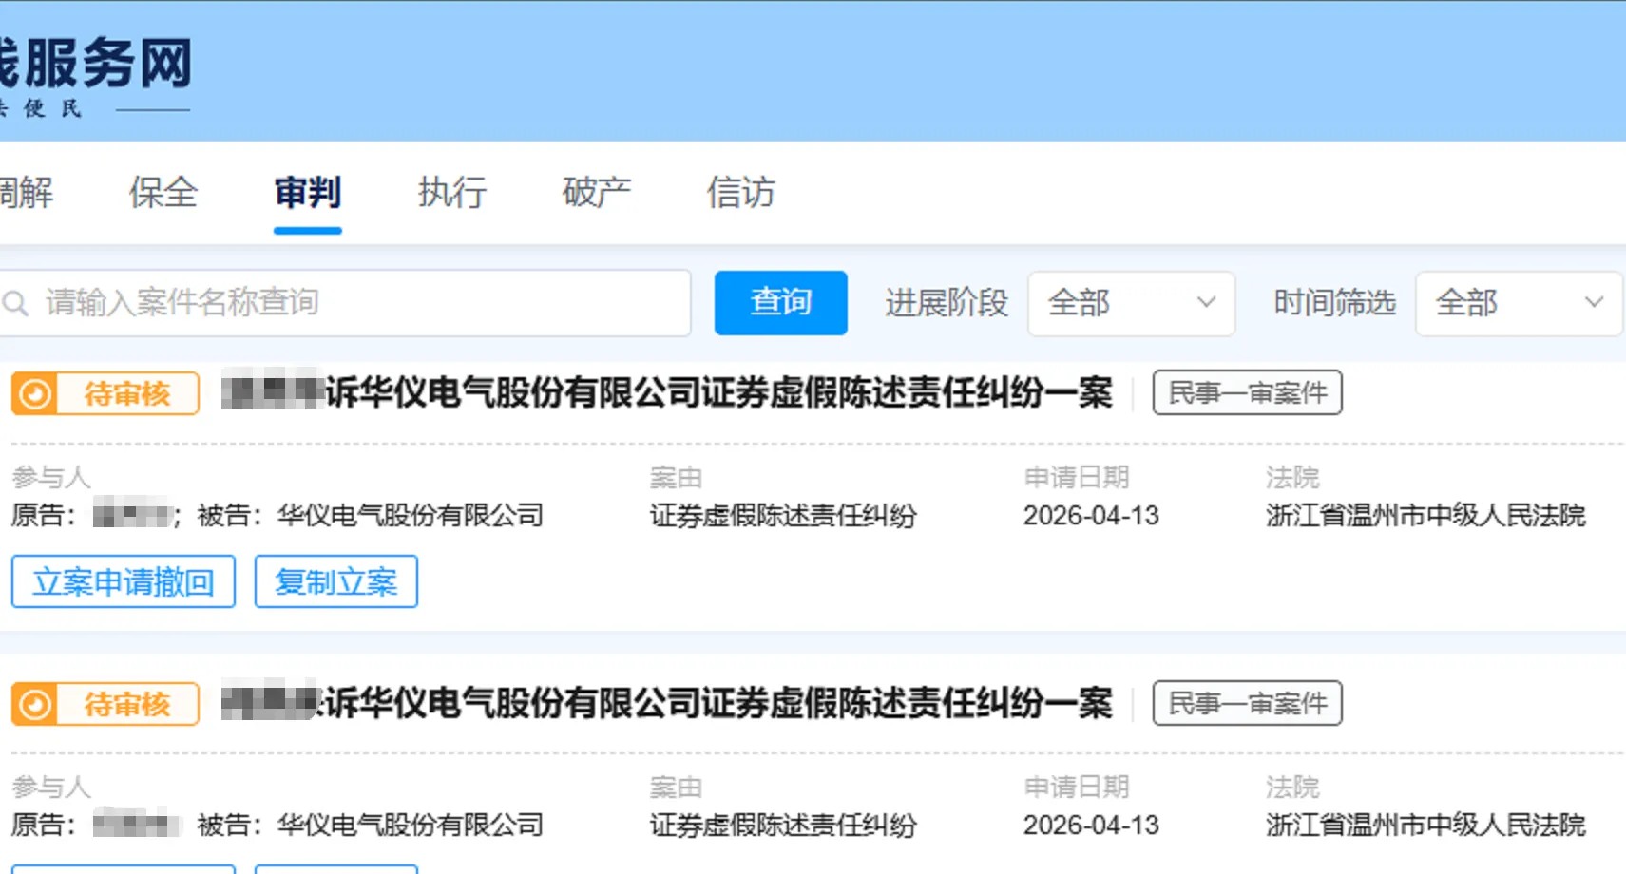Open the second 诉华仪电气股份有限公司 case title
The height and width of the screenshot is (874, 1626).
coord(667,703)
